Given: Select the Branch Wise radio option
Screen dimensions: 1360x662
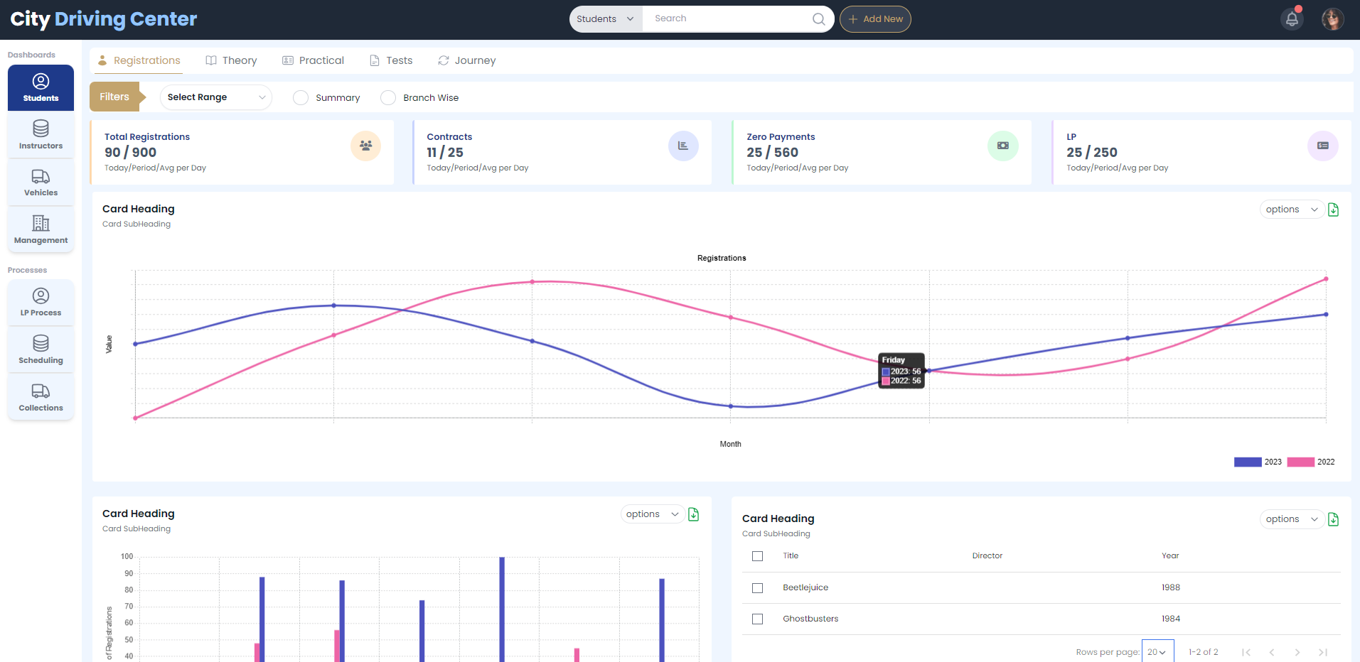Looking at the screenshot, I should (388, 98).
